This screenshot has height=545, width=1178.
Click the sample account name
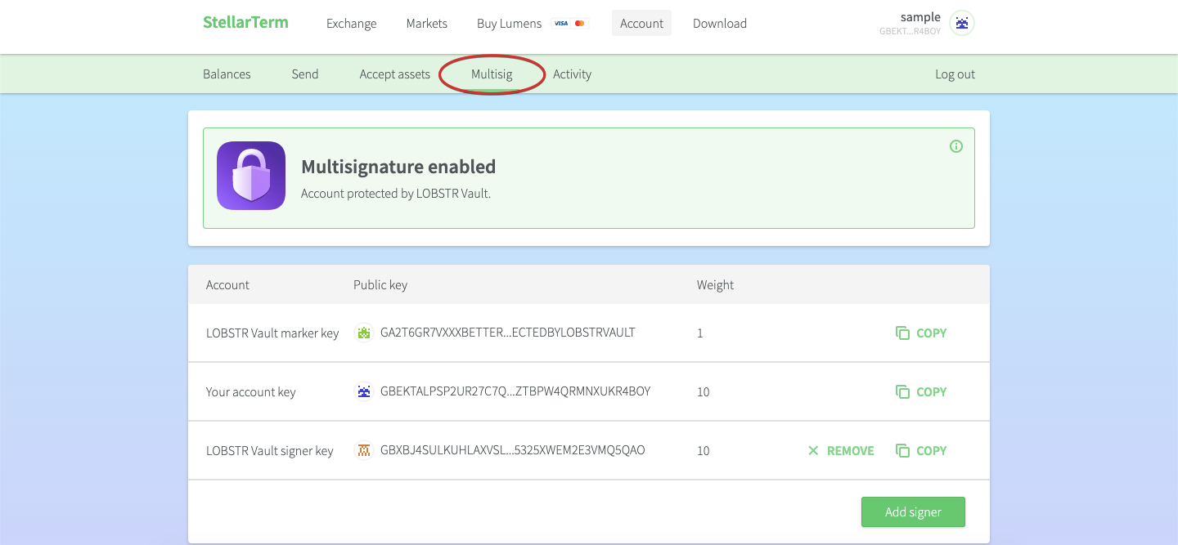920,17
